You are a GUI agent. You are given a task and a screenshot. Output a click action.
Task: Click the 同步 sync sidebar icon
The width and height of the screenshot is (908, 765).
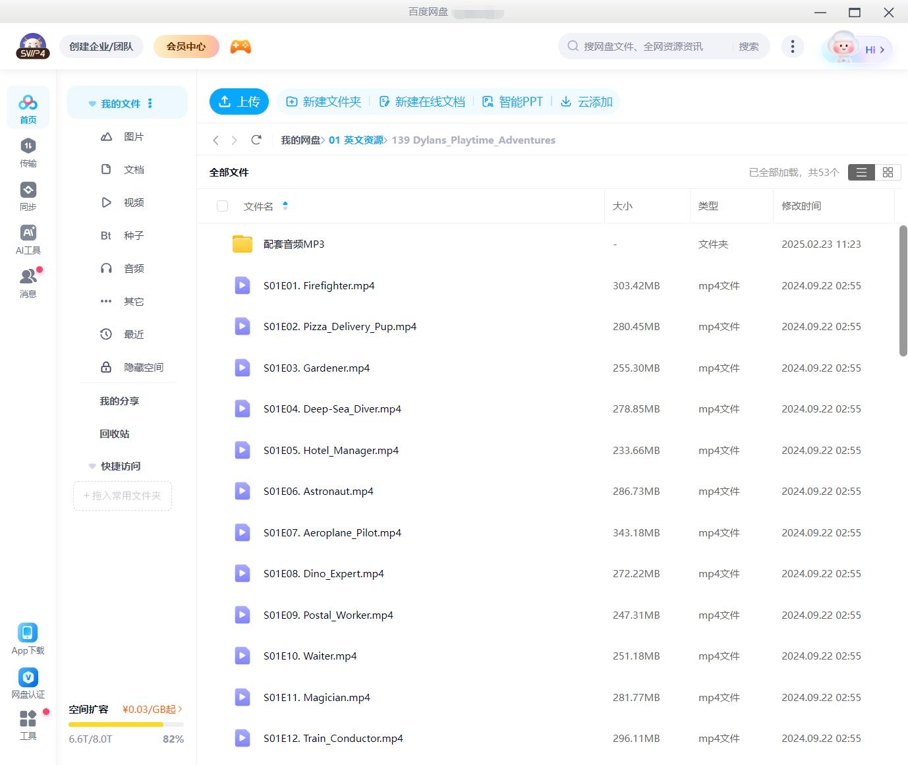[x=28, y=196]
